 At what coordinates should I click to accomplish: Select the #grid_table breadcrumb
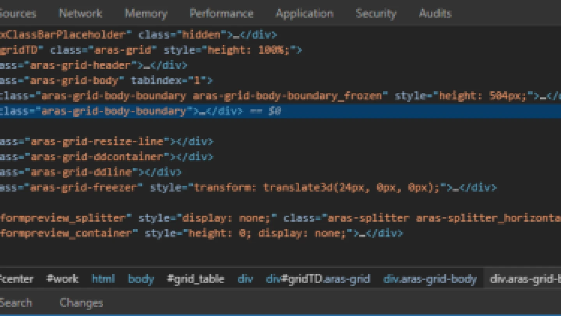(196, 279)
